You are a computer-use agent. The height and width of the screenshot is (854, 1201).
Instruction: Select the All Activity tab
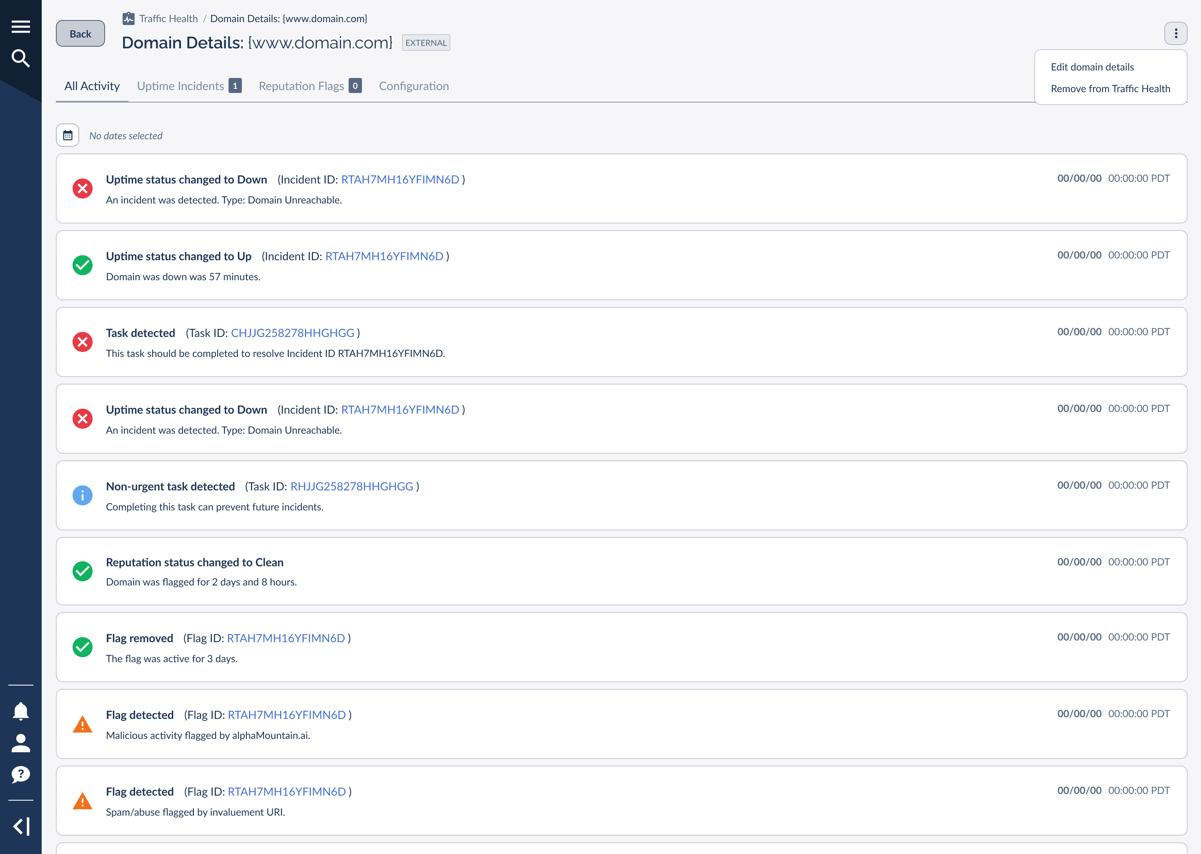[x=92, y=86]
